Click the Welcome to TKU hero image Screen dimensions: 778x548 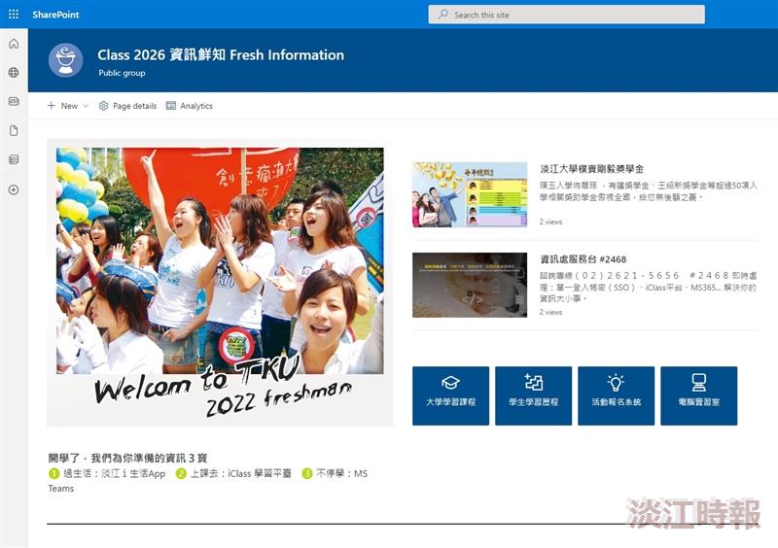(220, 283)
